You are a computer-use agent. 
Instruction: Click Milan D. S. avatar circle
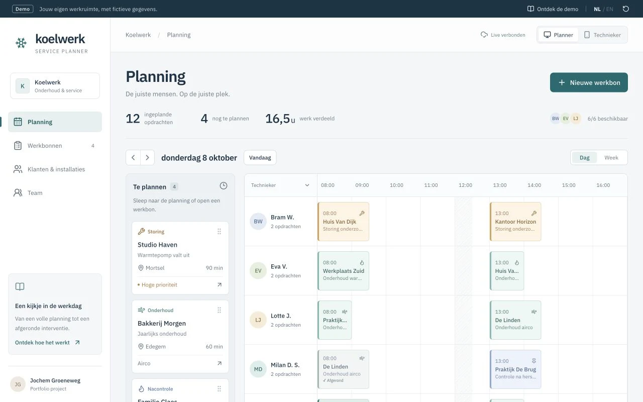click(258, 369)
